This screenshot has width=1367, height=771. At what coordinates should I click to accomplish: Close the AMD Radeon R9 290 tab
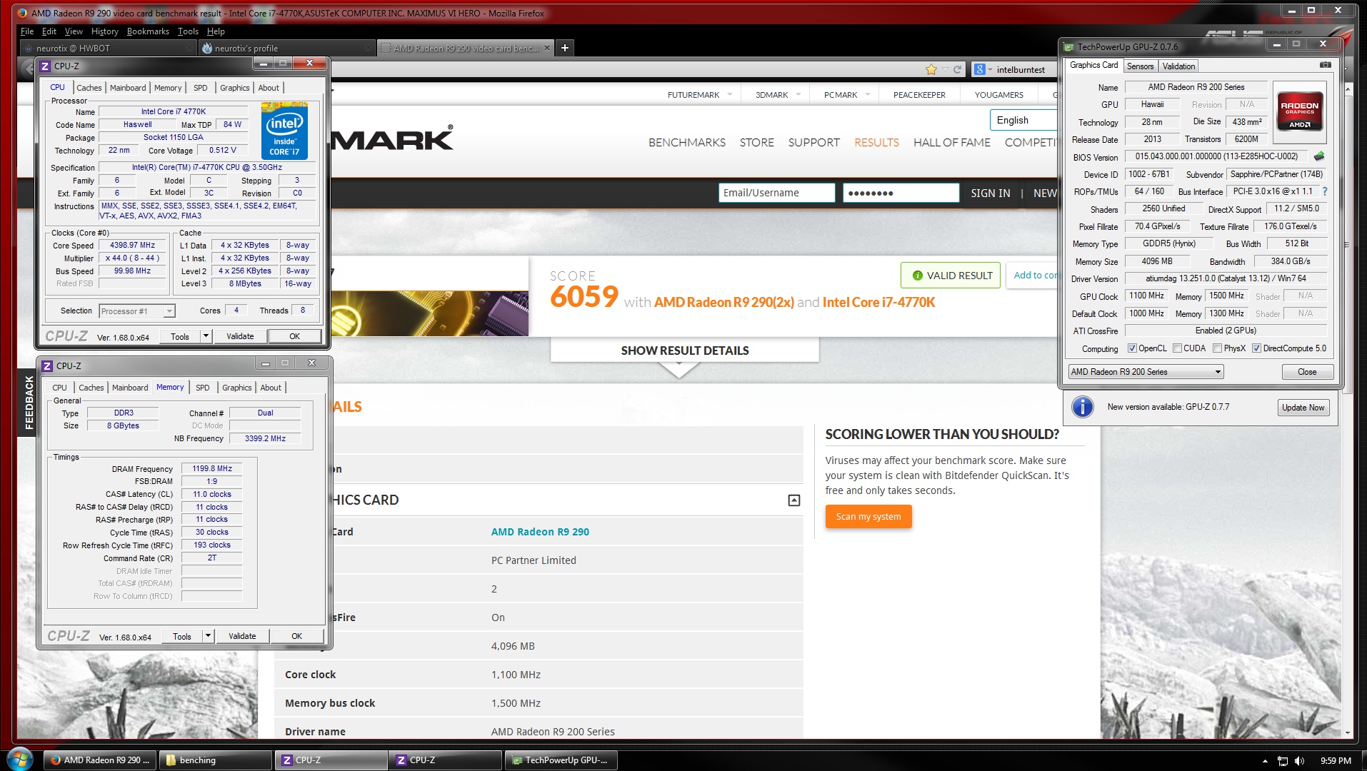(x=547, y=48)
